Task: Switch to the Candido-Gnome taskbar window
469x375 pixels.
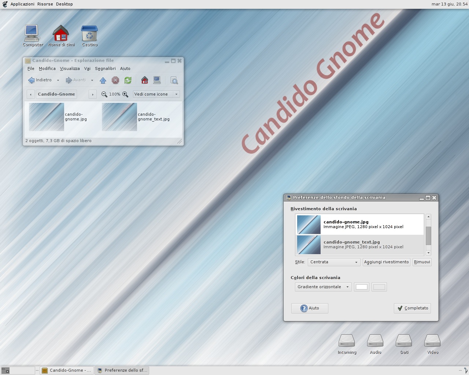Action: coord(67,370)
